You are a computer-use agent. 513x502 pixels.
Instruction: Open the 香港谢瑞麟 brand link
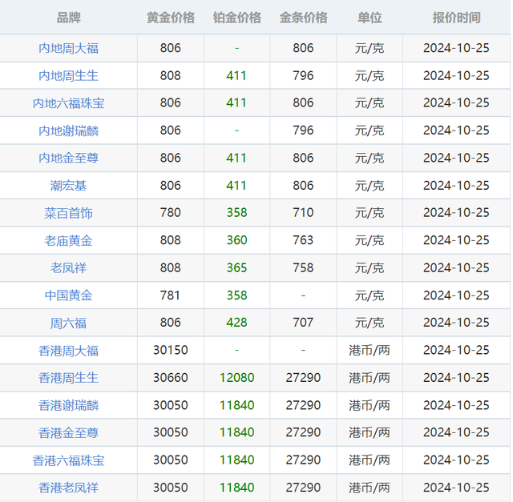tap(68, 406)
